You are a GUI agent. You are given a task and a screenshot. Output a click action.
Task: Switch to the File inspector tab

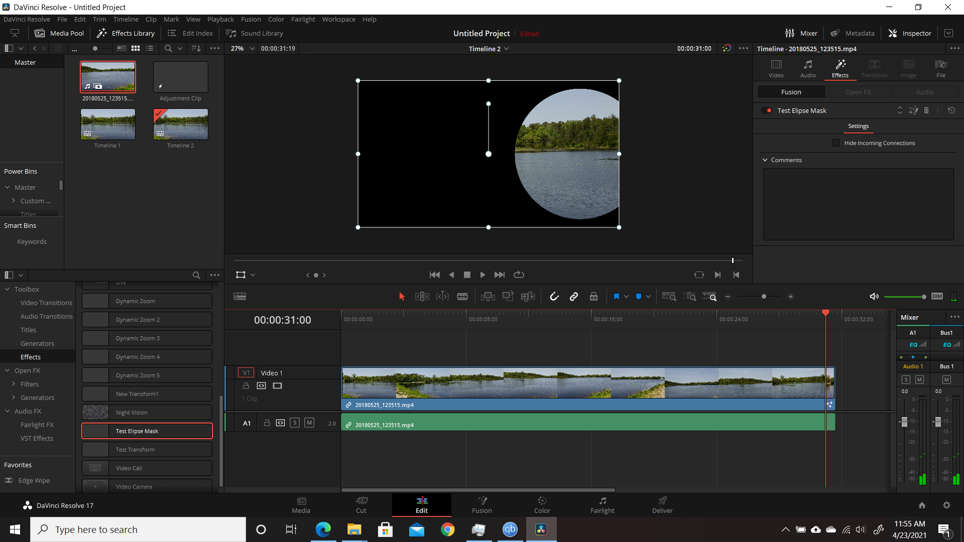[940, 68]
